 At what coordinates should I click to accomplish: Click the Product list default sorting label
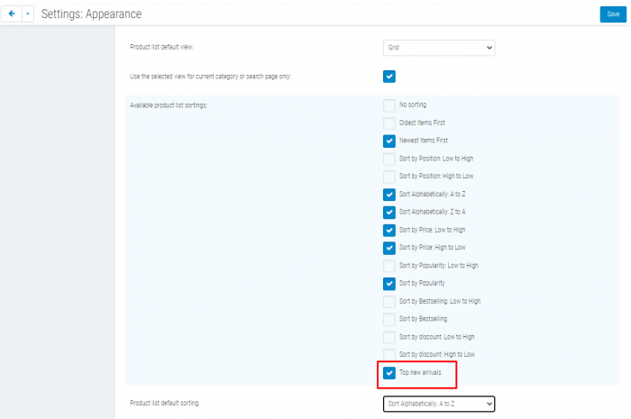[x=165, y=403]
